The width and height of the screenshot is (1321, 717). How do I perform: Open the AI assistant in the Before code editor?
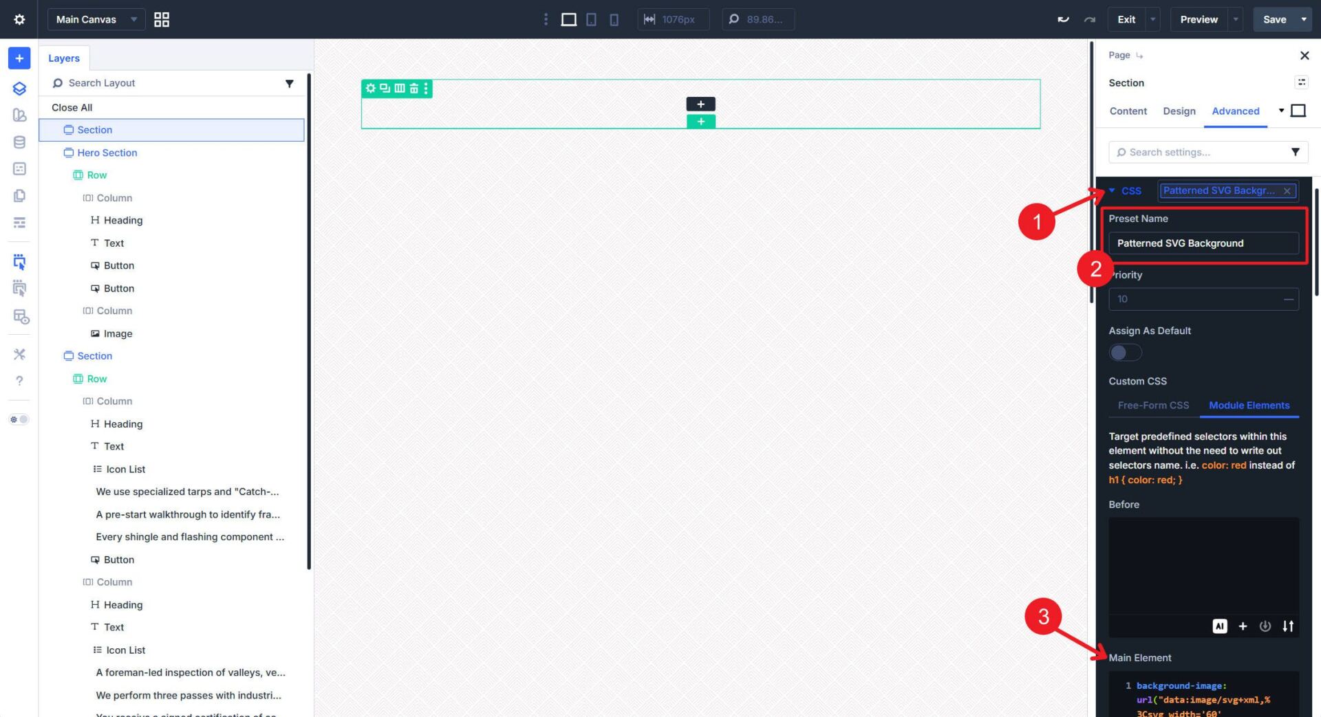(1220, 626)
